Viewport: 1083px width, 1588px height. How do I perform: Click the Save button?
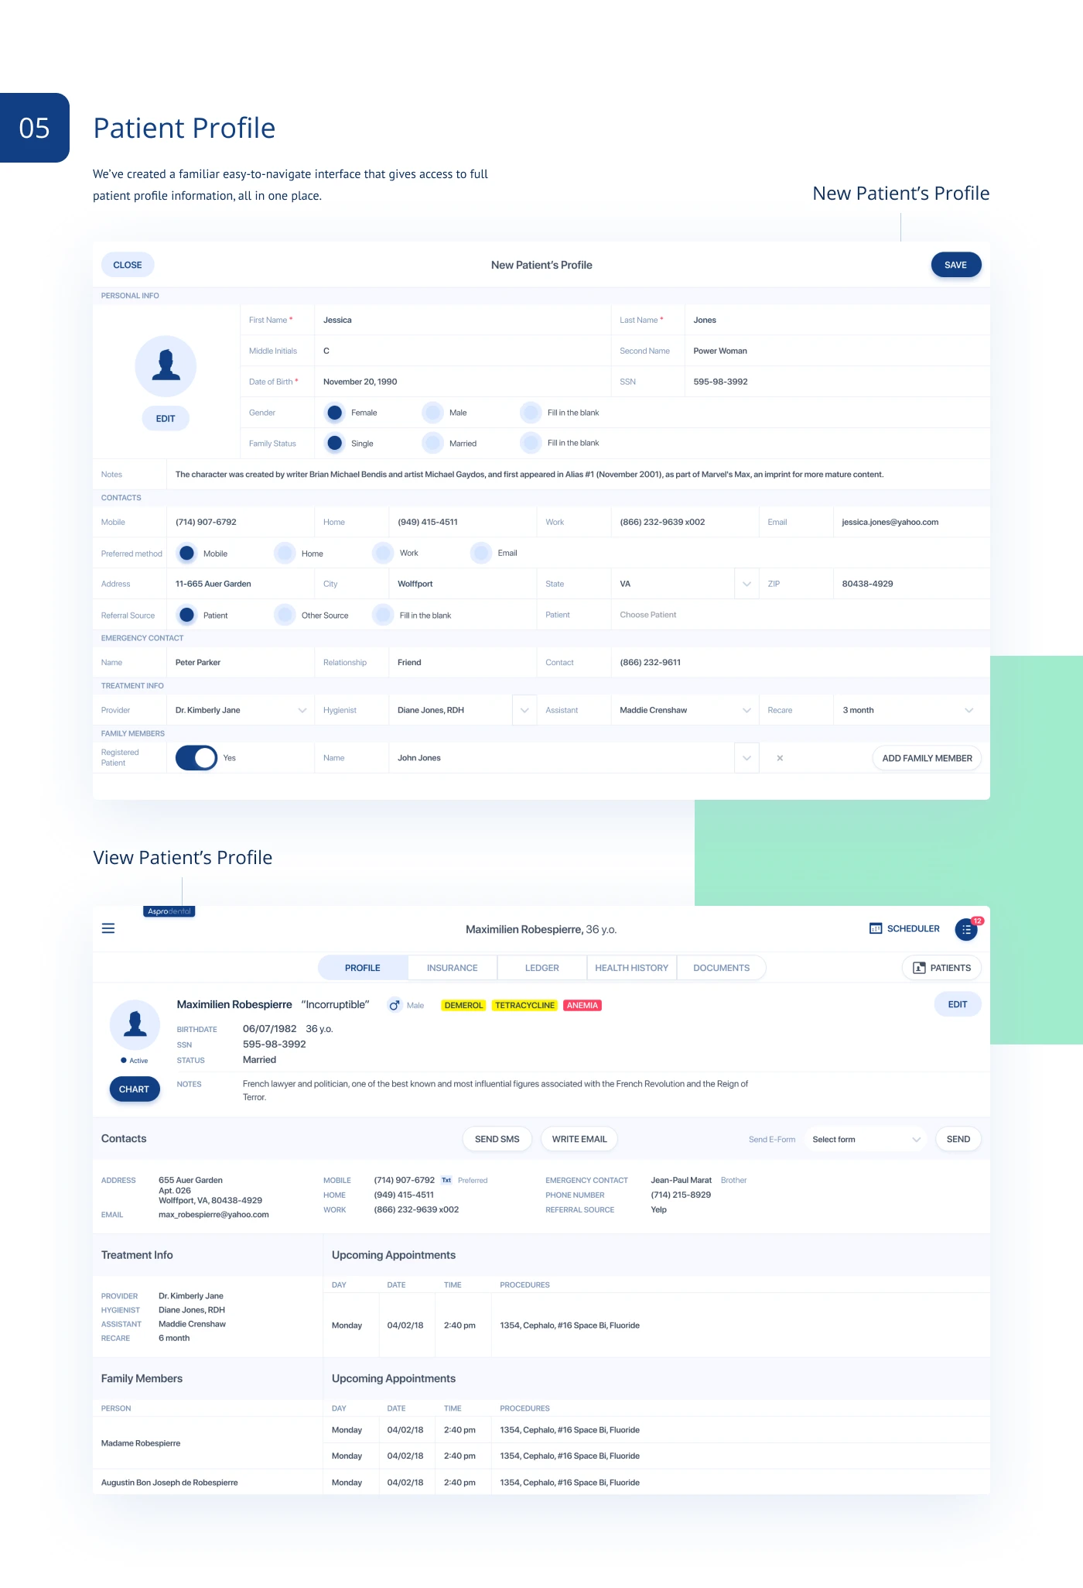point(956,265)
